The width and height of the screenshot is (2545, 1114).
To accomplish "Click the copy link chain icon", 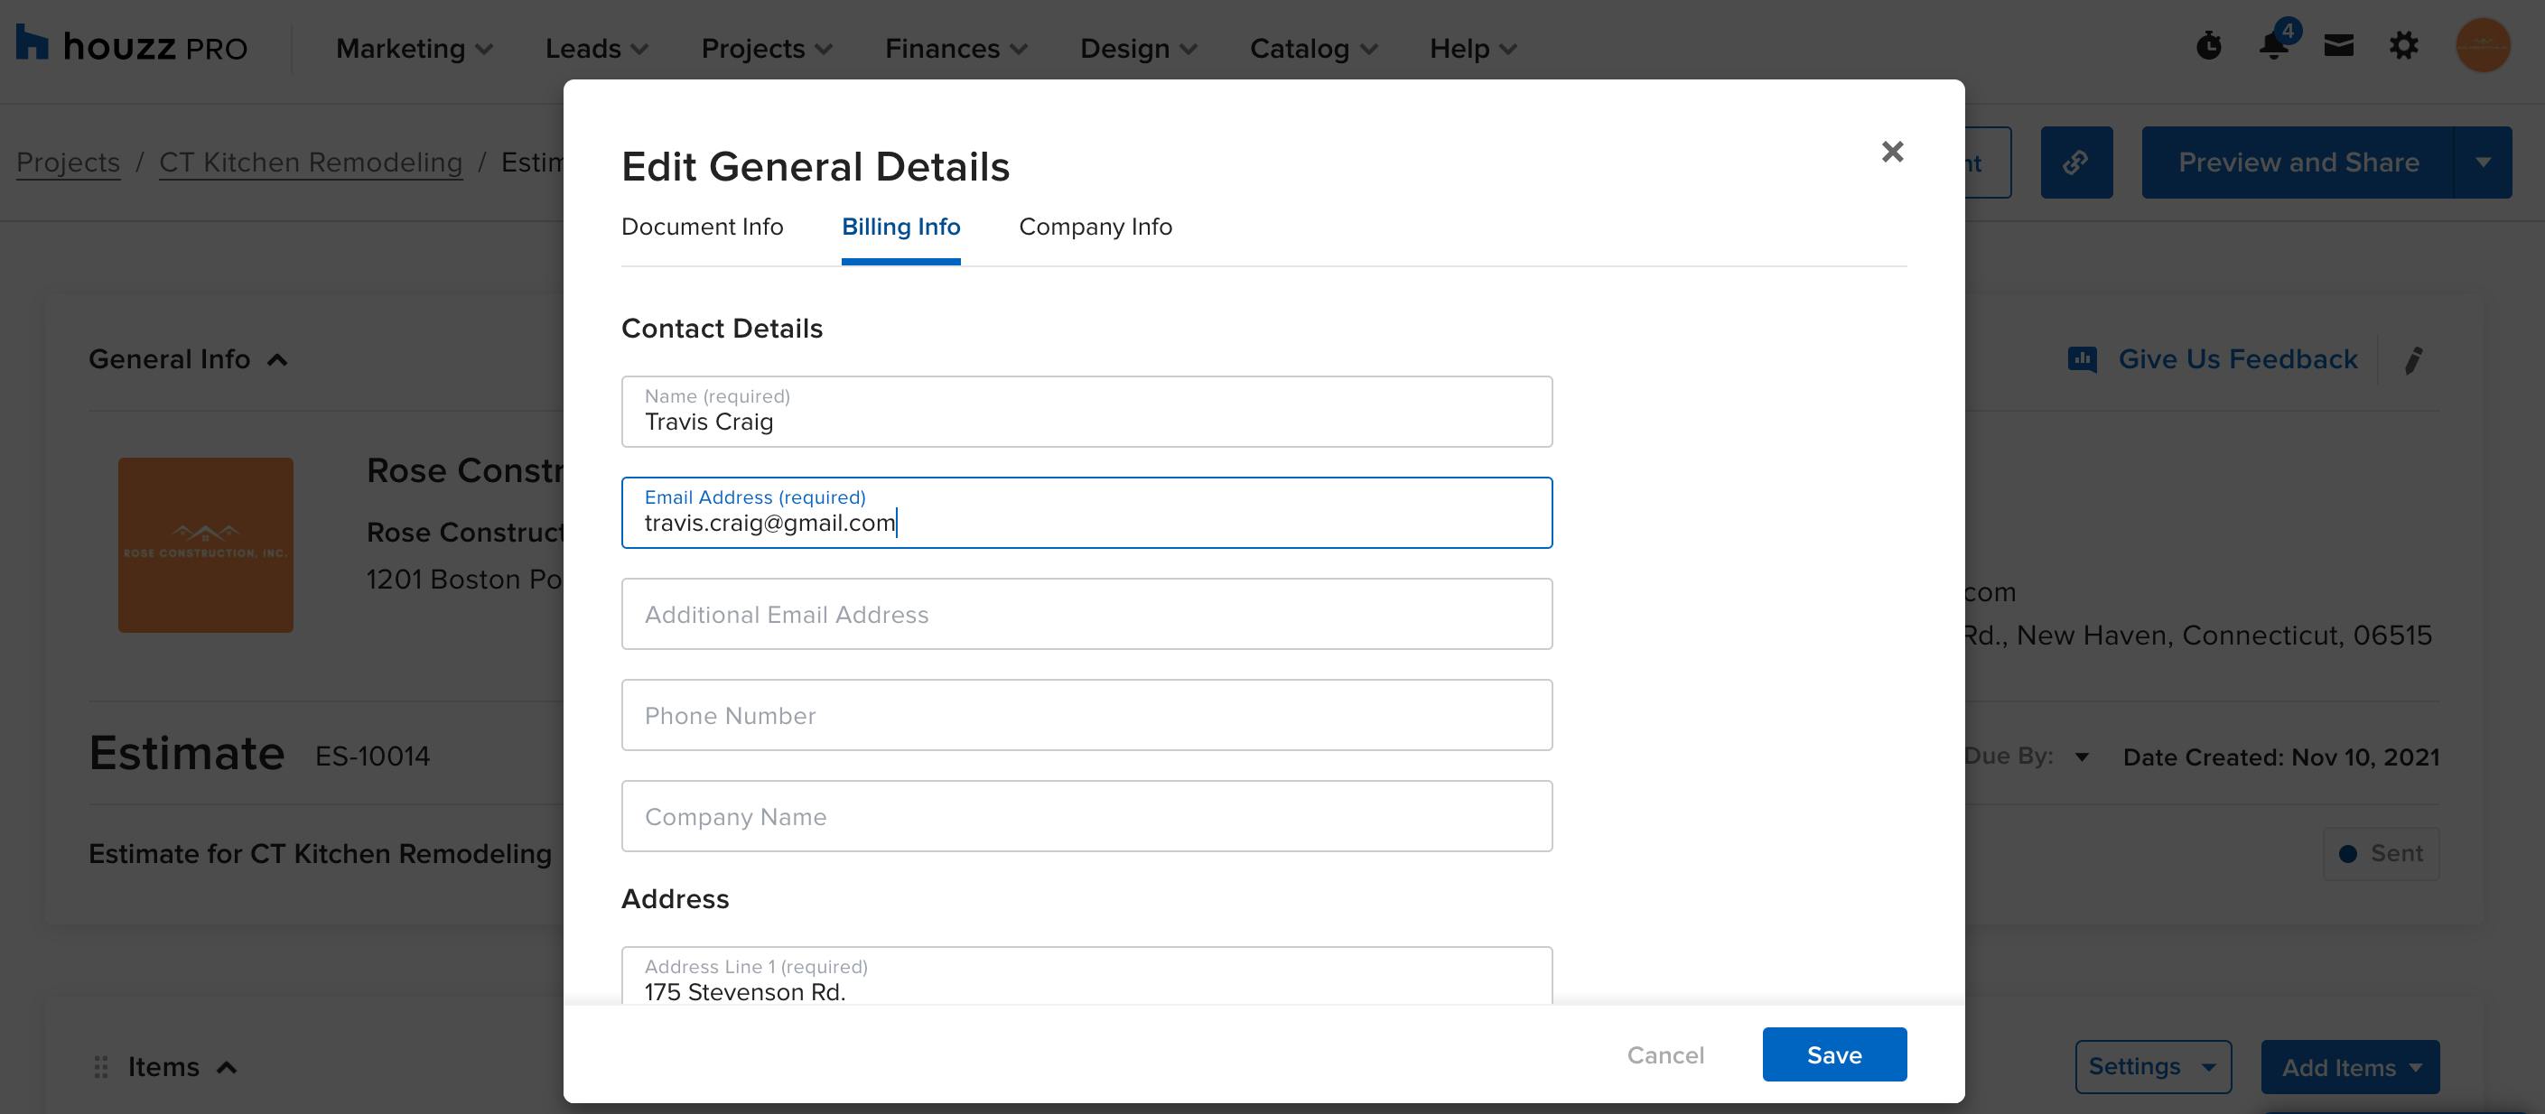I will [2075, 162].
